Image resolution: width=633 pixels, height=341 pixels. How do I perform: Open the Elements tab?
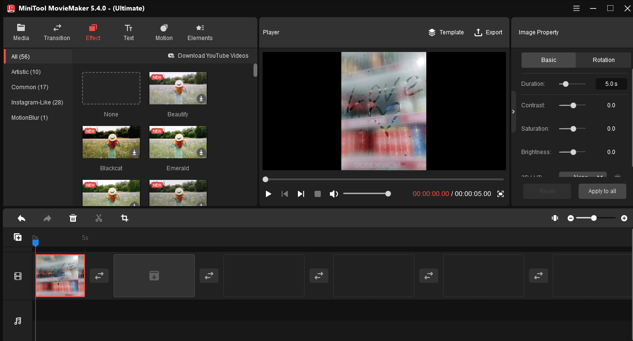[x=200, y=32]
